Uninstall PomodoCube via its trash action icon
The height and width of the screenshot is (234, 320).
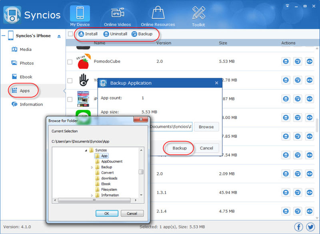point(286,61)
